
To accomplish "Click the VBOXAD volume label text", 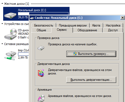I will click(23, 34).
